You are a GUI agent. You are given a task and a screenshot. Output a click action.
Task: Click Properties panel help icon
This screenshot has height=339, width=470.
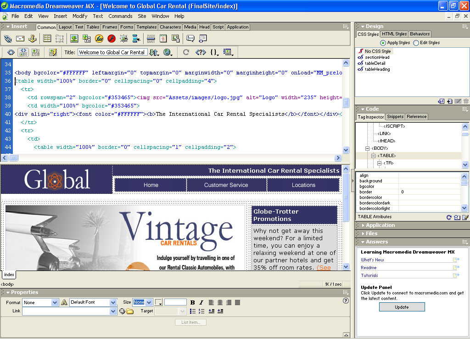[346, 300]
